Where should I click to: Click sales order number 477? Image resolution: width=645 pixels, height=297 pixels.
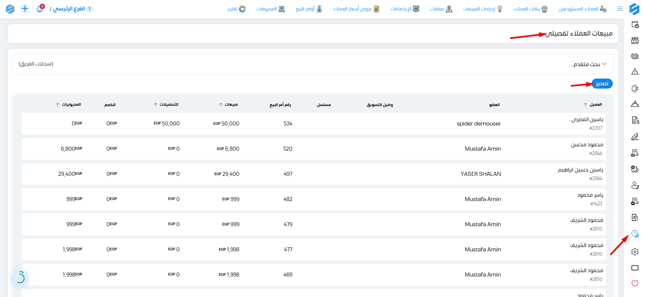(288, 250)
